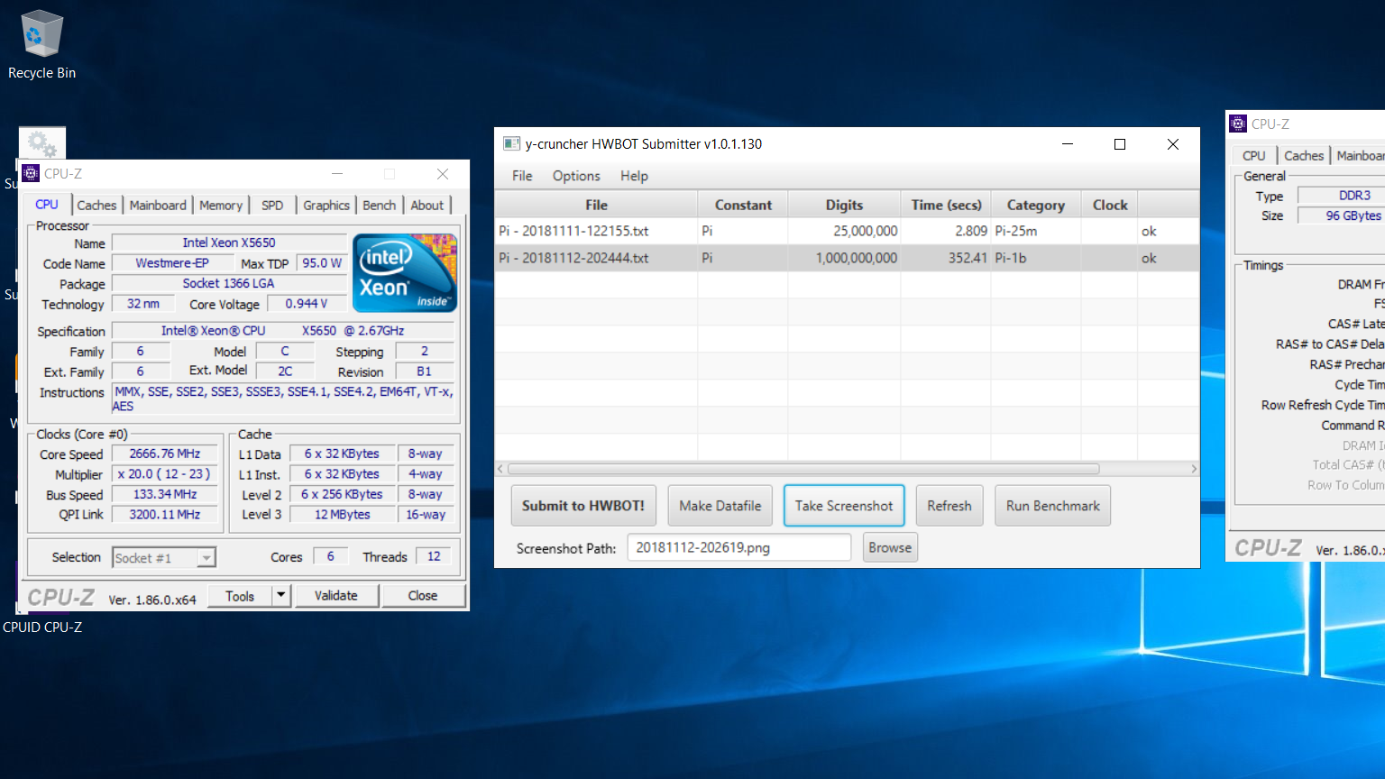Sort by the Constant column header
The width and height of the screenshot is (1385, 779).
pyautogui.click(x=743, y=205)
